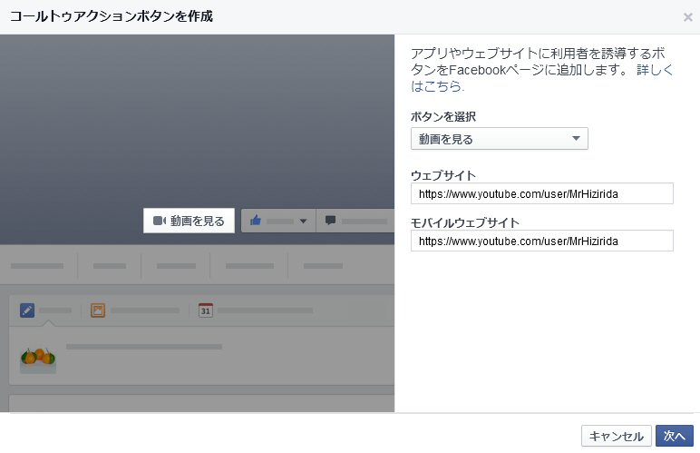Click the キャンセル button

(616, 436)
